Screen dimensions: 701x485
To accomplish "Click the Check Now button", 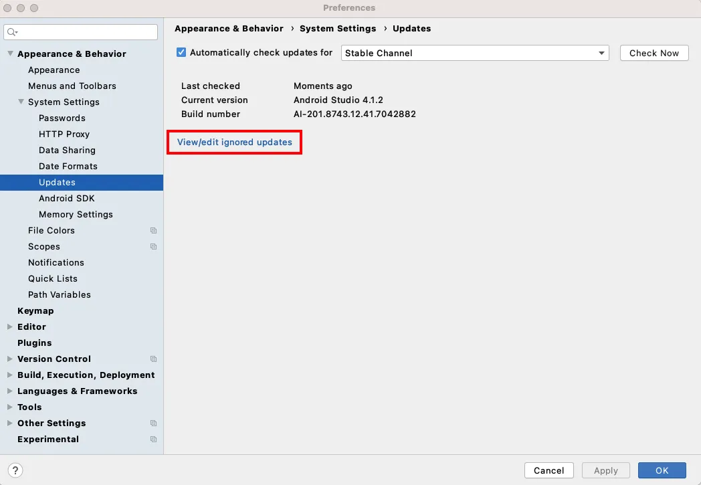I will (654, 53).
